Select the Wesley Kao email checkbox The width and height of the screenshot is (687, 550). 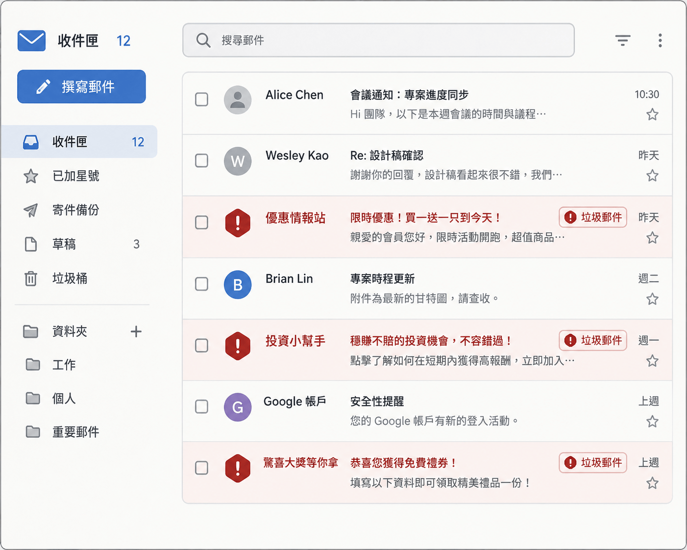pos(201,161)
